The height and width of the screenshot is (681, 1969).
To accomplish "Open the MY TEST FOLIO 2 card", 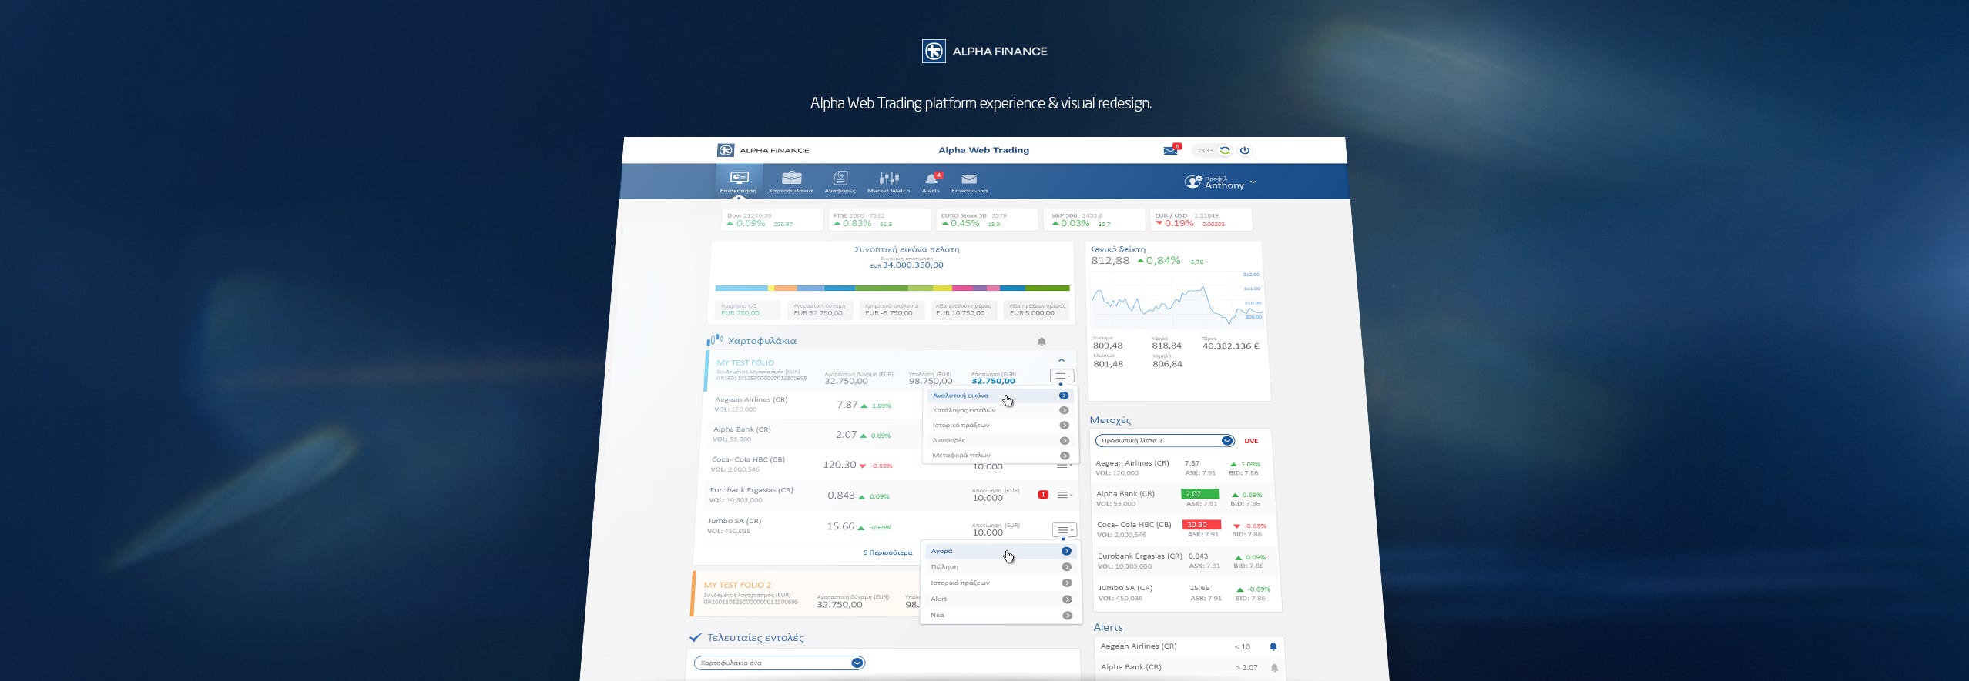I will click(806, 594).
